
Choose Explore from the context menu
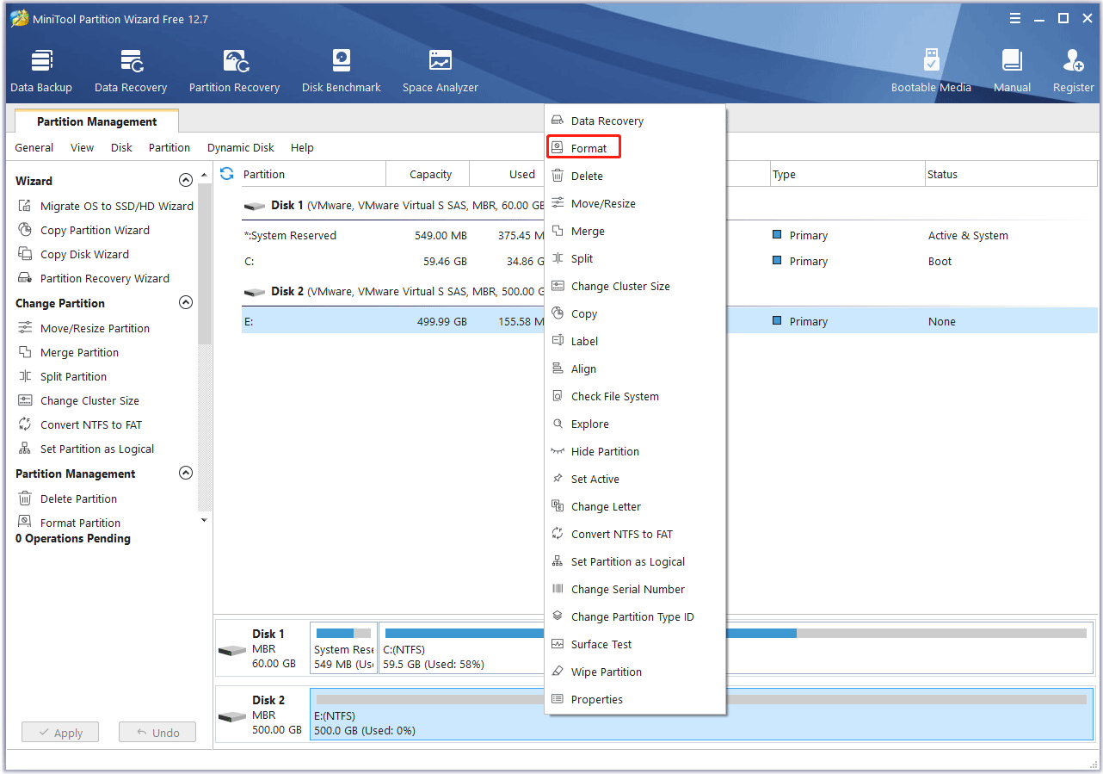point(635,424)
